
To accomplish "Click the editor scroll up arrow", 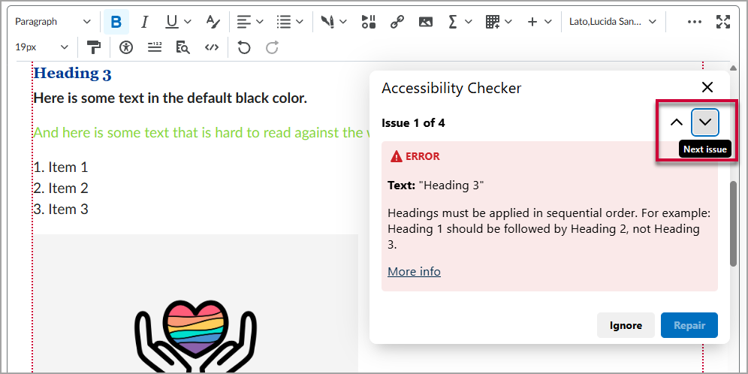I will click(x=733, y=67).
